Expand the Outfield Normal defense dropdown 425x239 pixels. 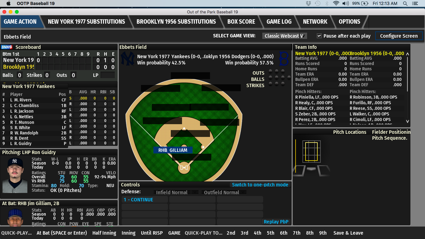pos(224,192)
